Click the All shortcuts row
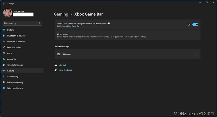The image size is (217, 117). click(128, 35)
